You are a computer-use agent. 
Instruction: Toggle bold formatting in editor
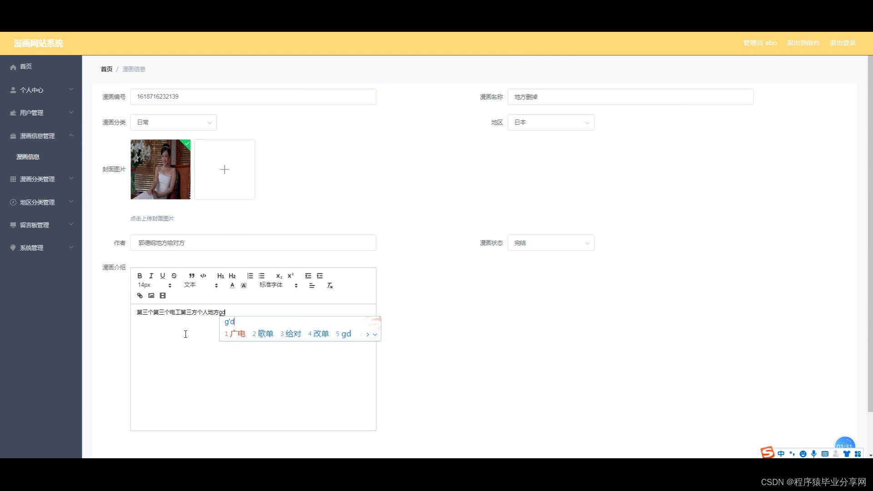pos(140,276)
